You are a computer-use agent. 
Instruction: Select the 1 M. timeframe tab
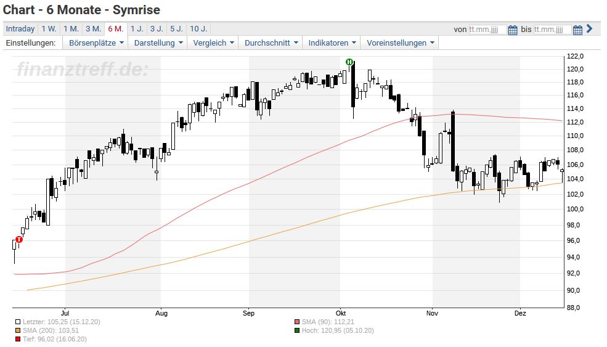point(71,28)
